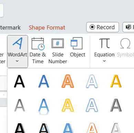Insert a Slide Number
The image size is (134, 133).
click(58, 51)
